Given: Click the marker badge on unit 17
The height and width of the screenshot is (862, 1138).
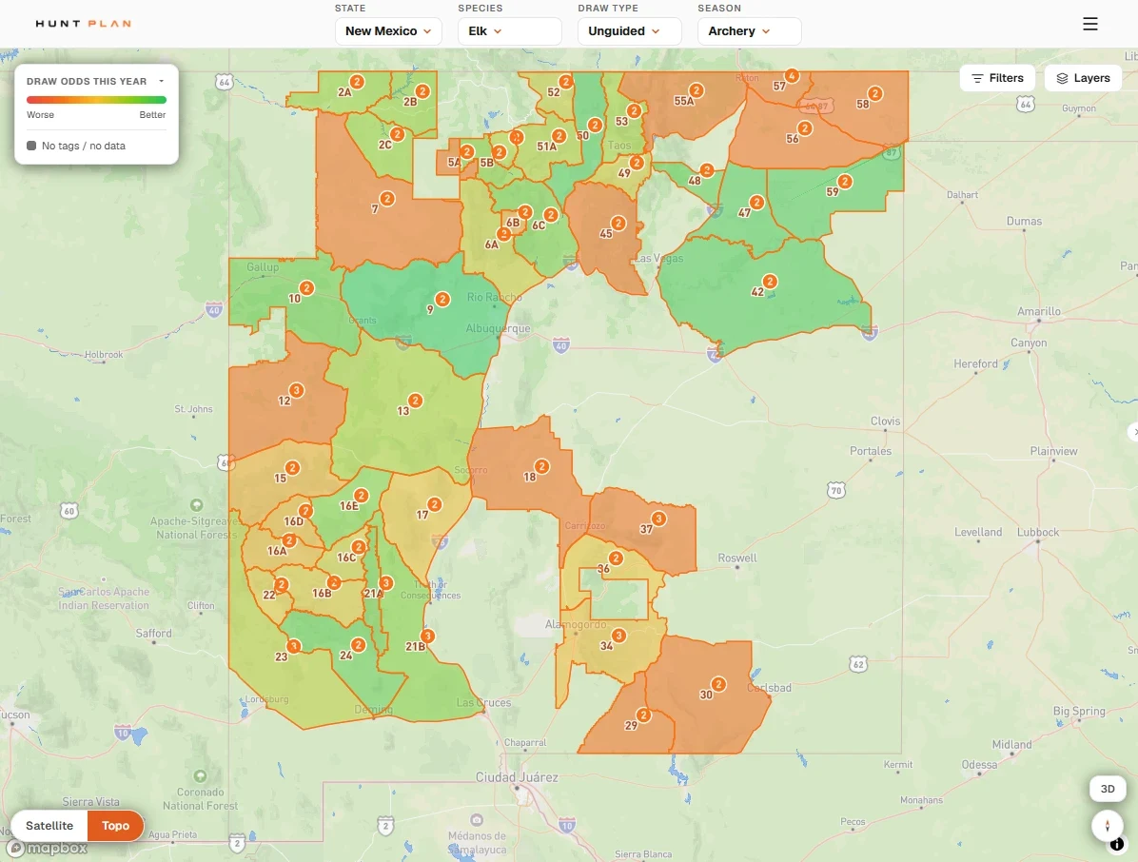Looking at the screenshot, I should [x=434, y=504].
